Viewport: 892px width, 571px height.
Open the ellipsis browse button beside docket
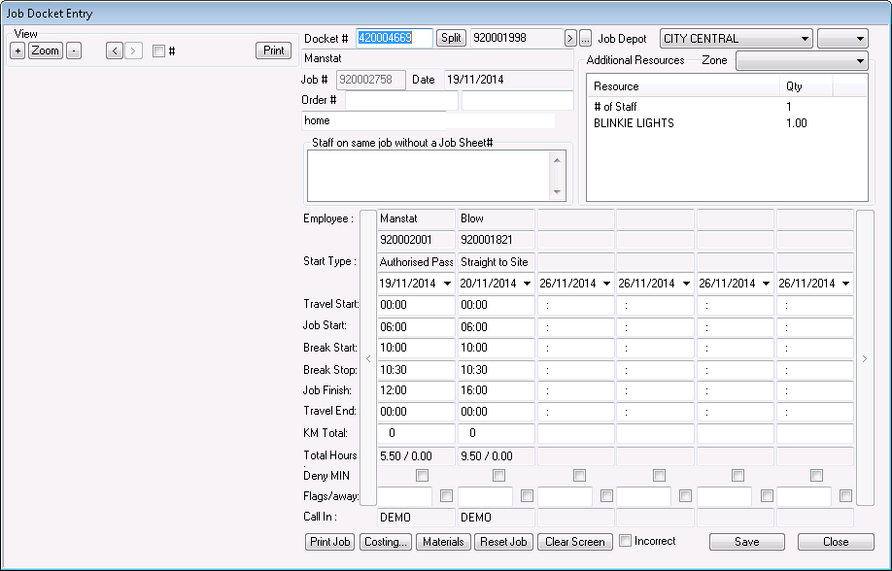[x=585, y=39]
